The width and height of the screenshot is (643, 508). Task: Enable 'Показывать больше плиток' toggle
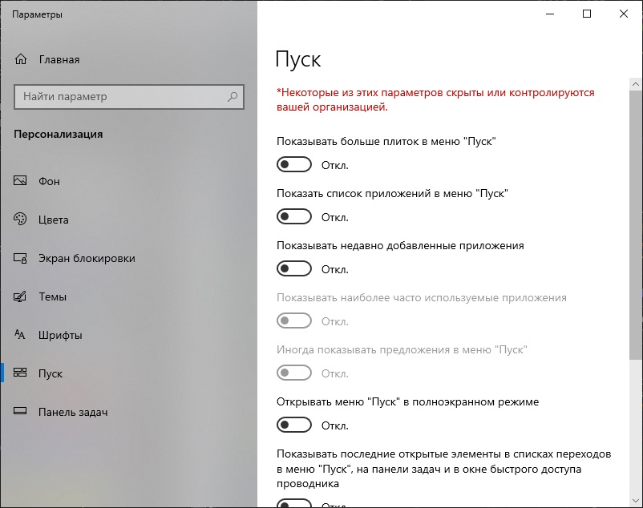(x=294, y=164)
